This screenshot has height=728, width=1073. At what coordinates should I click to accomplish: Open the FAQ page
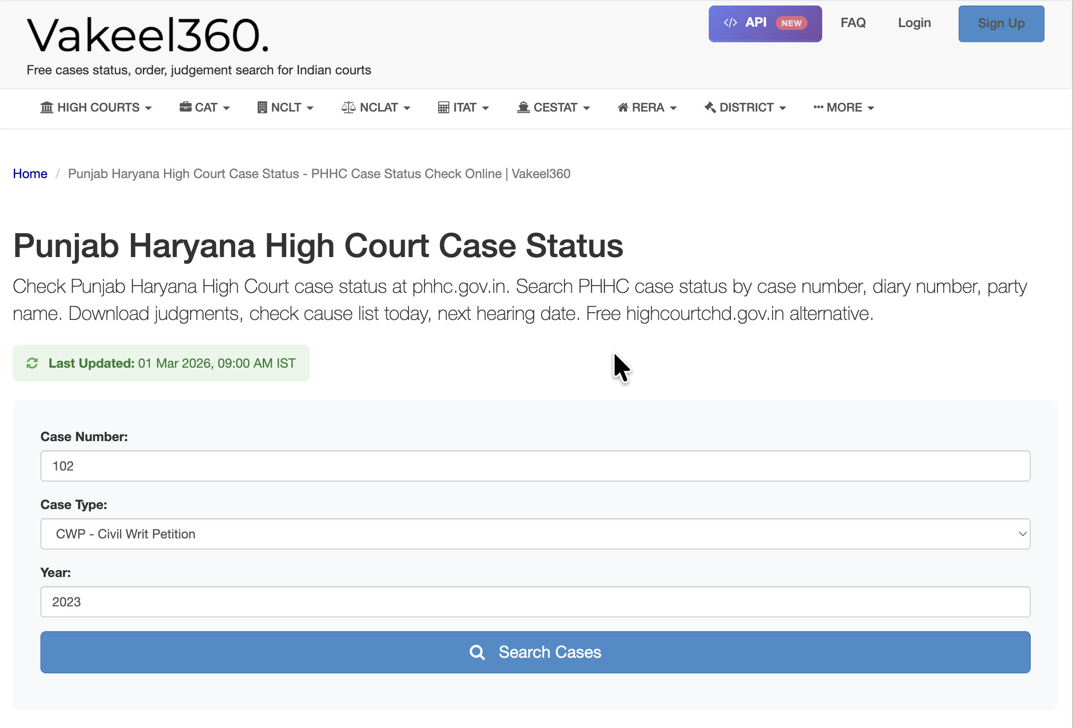(x=853, y=22)
